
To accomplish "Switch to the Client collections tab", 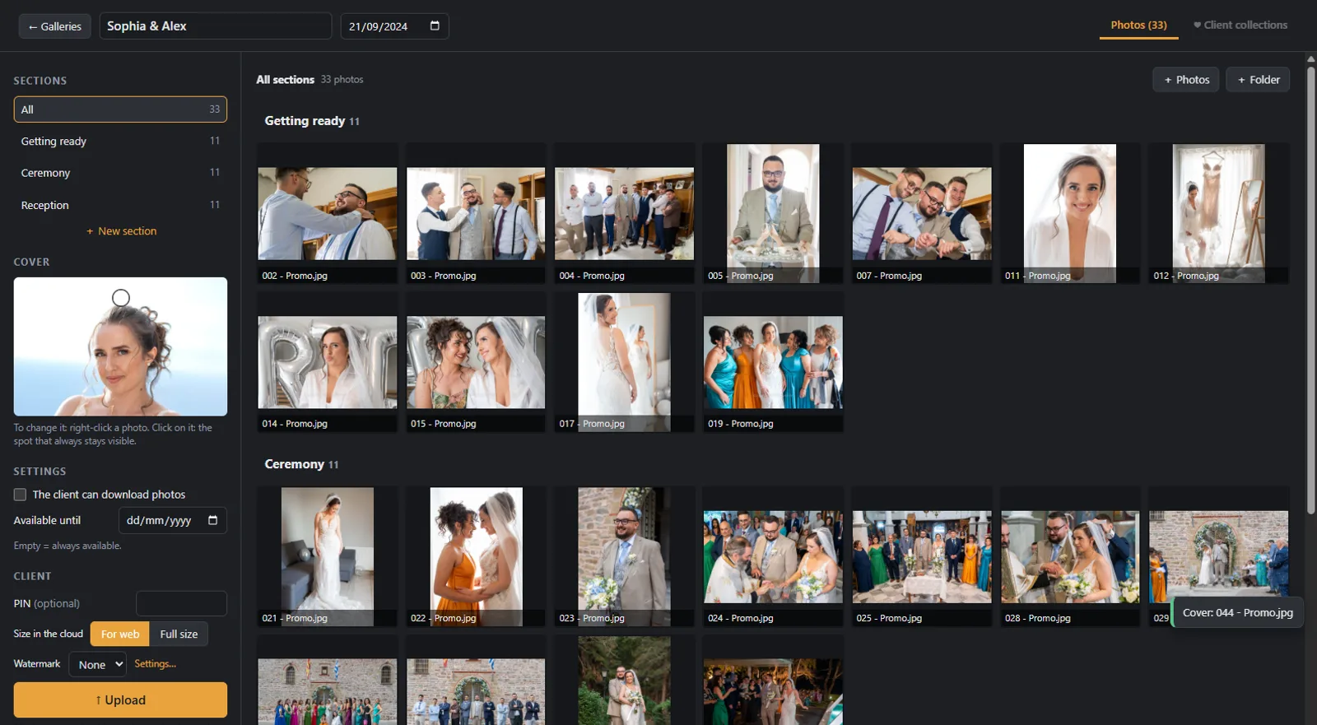I will 1240,25.
